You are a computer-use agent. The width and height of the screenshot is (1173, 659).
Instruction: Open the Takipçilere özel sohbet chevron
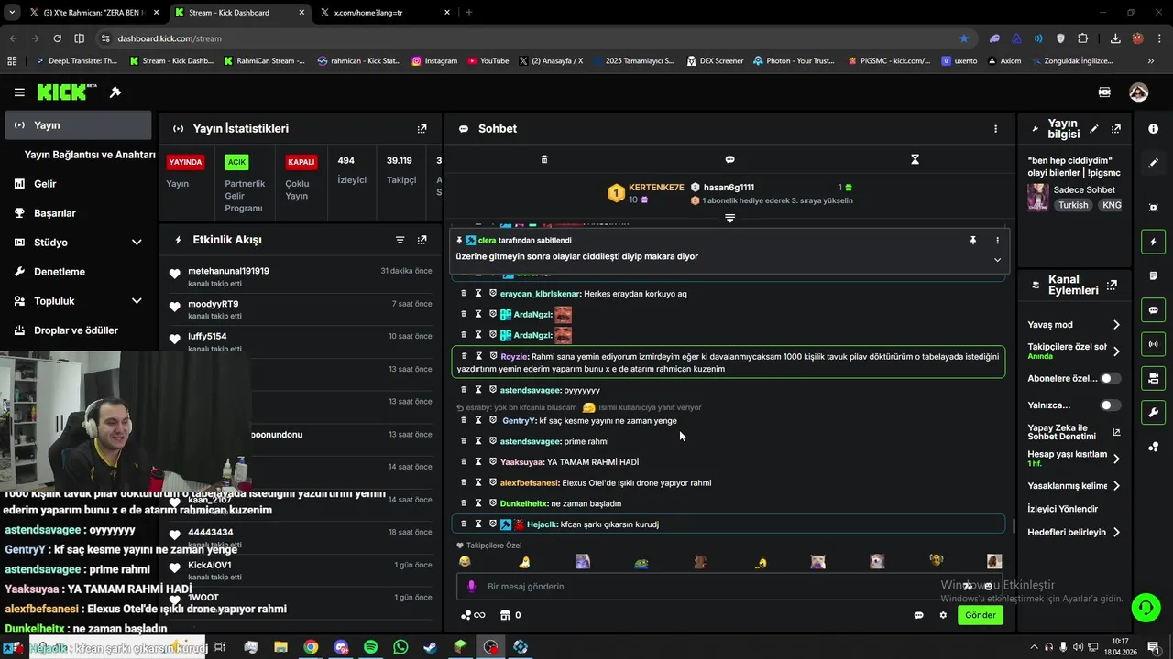click(x=1116, y=351)
